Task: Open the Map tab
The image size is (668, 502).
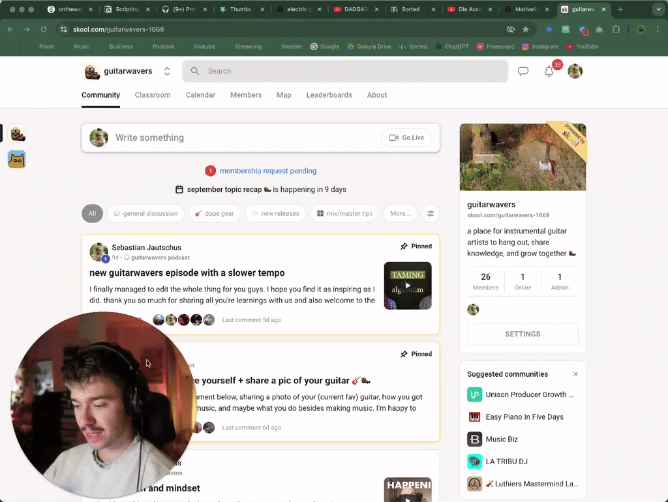Action: coord(284,95)
